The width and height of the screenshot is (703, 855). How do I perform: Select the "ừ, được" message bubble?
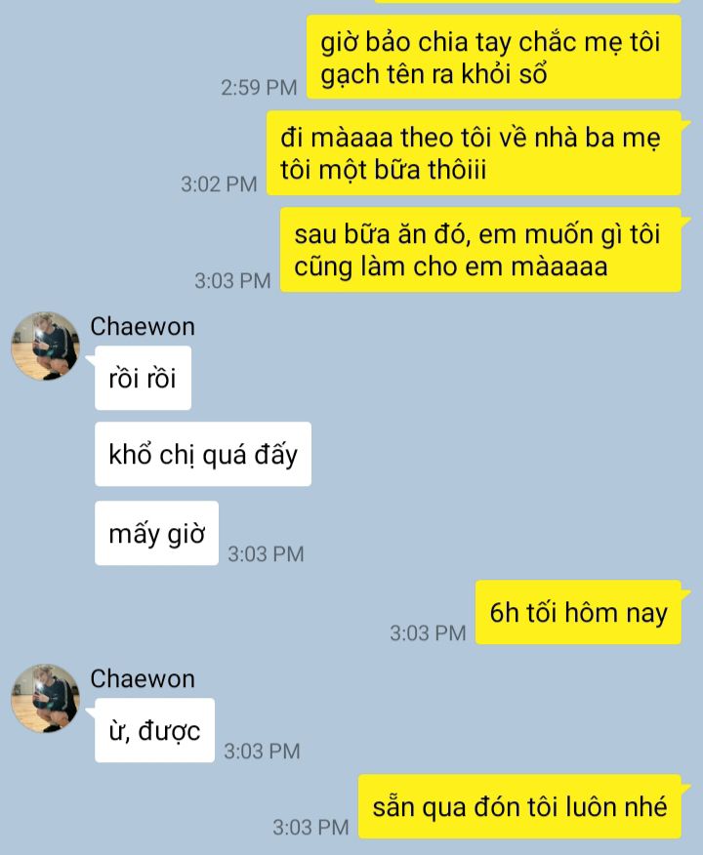(x=154, y=730)
